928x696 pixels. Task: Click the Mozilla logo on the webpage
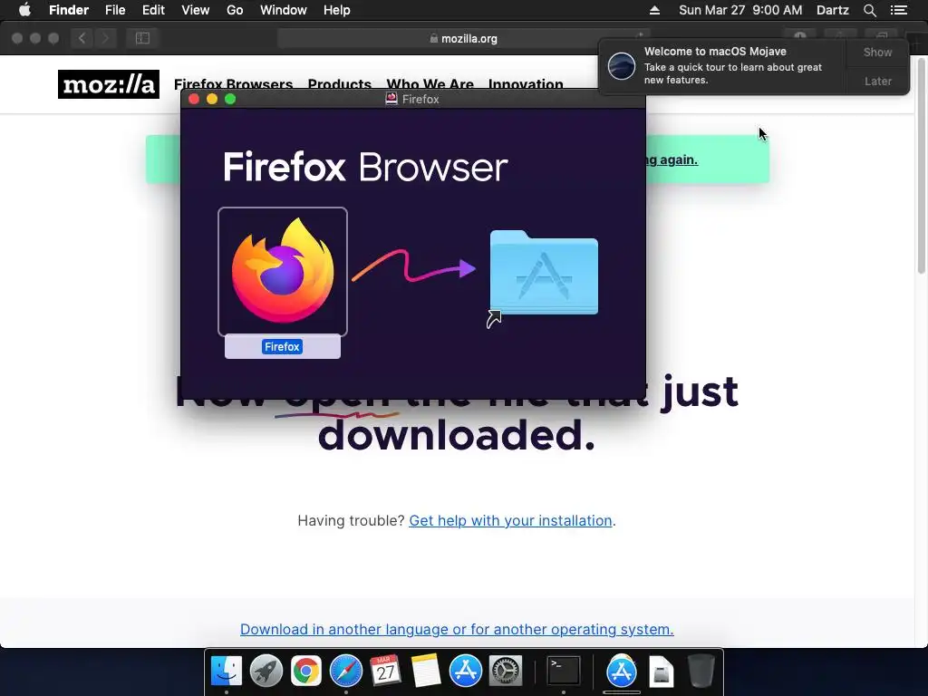[x=109, y=84]
